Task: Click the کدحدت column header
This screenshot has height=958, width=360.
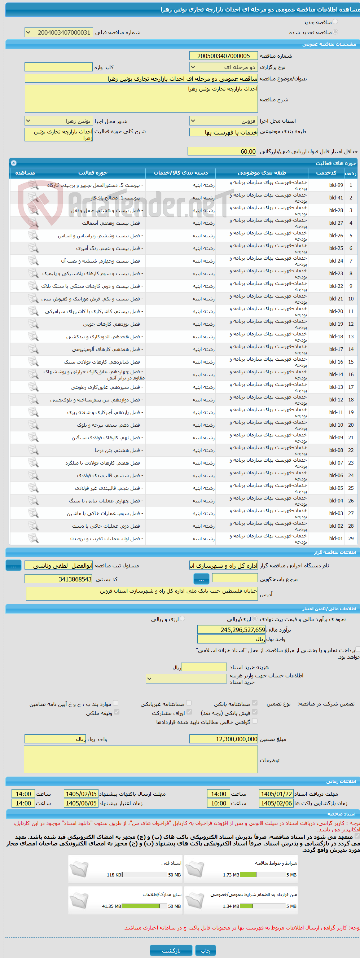Action: coord(326,172)
